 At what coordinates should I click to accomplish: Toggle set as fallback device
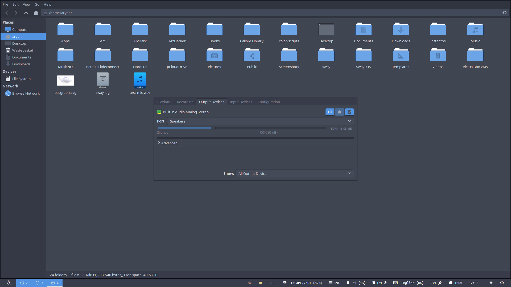pos(349,112)
